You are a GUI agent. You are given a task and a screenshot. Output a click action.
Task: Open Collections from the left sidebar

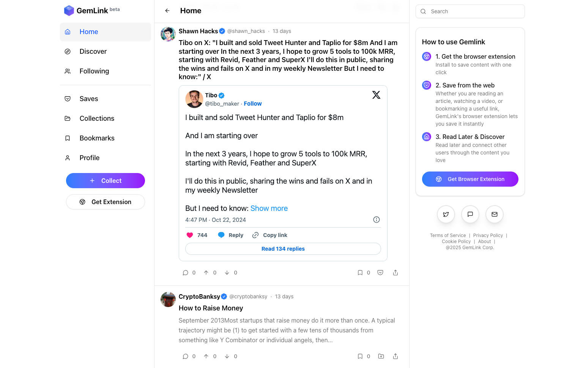(96, 118)
